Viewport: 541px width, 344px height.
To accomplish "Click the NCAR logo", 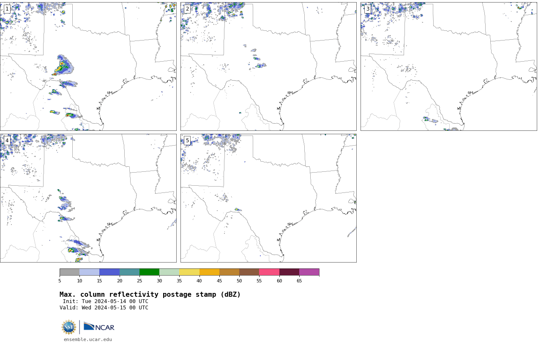I will 99,327.
